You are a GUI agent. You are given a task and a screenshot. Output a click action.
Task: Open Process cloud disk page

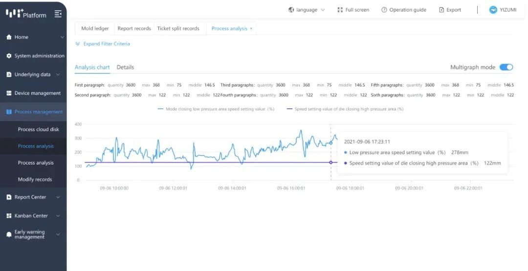pos(38,129)
